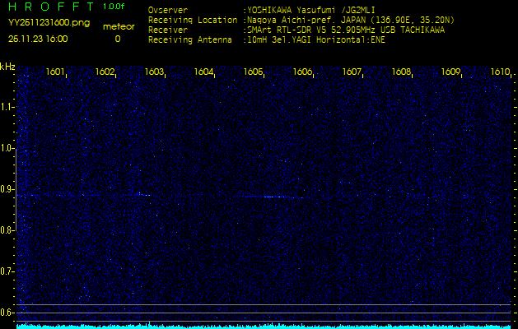Screen dimensions: 518x329
Task: Click time marker 1610
Action: [500, 72]
